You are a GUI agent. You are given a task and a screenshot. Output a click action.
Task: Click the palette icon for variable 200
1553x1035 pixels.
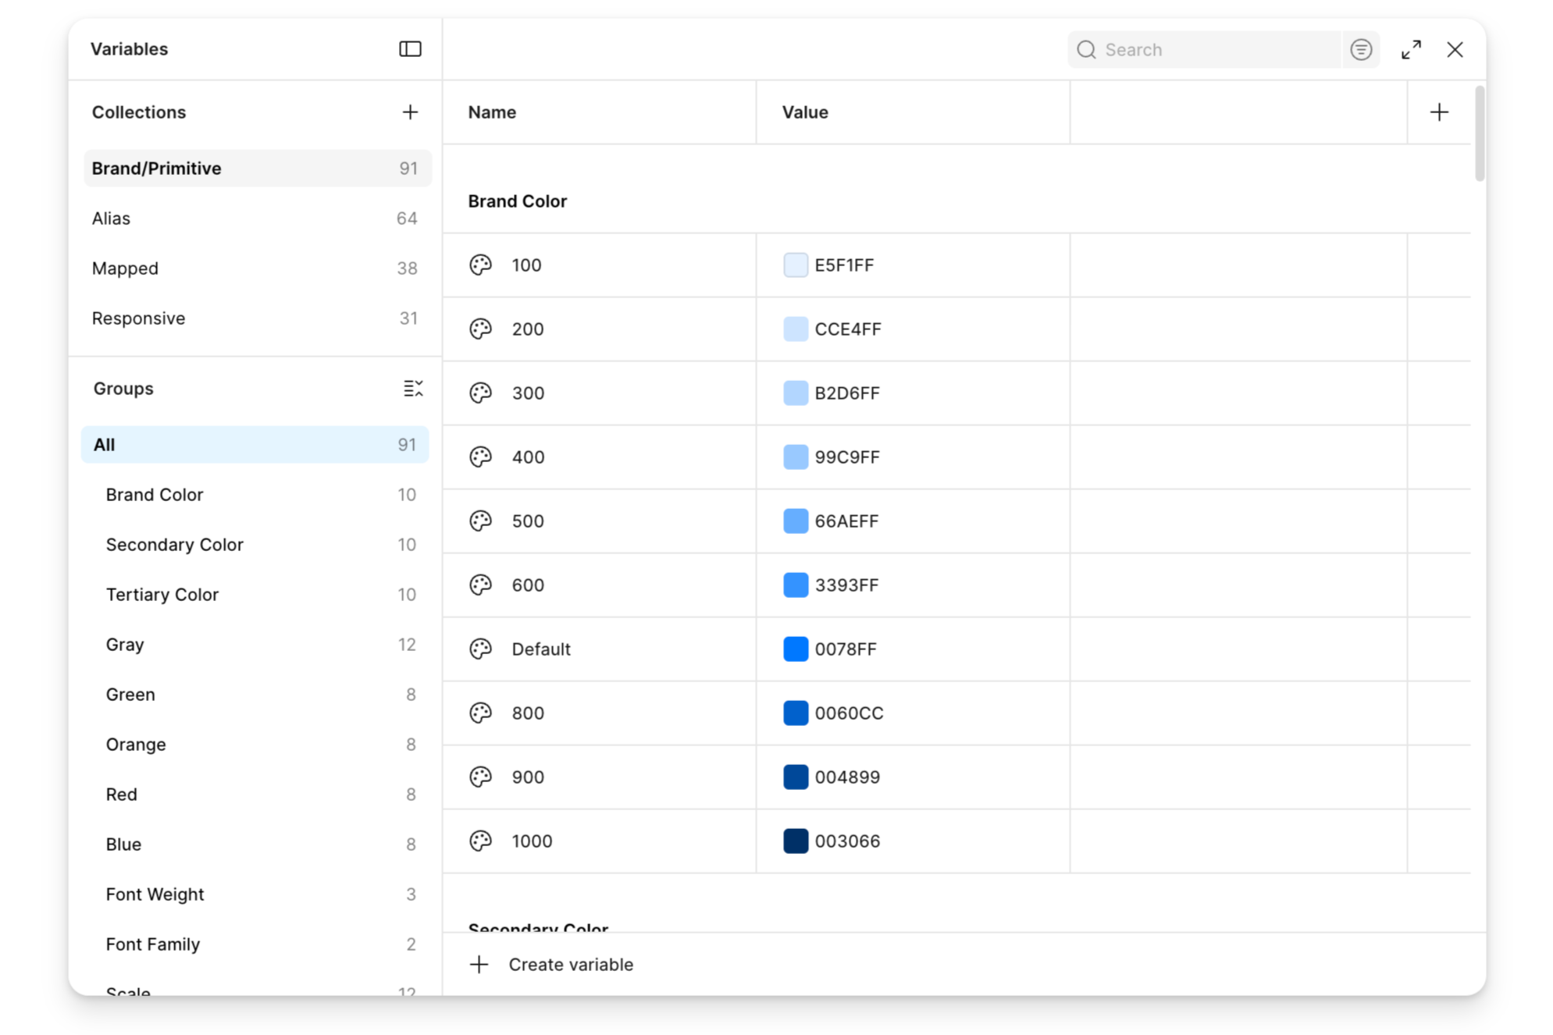[480, 329]
